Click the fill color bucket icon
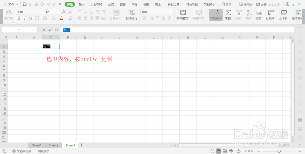The height and width of the screenshot is (154, 305). [53, 18]
